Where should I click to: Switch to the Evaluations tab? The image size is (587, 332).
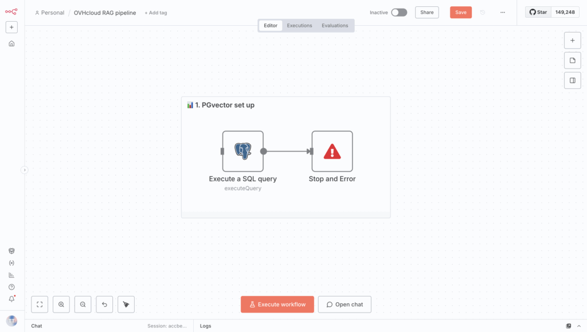(335, 26)
